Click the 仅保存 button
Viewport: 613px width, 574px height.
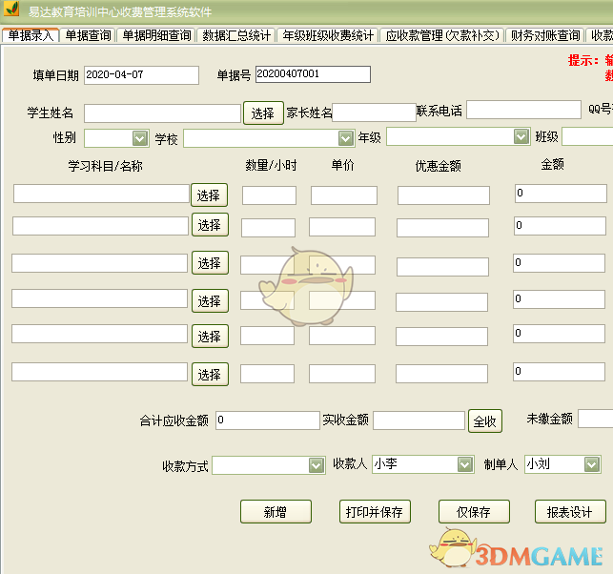pyautogui.click(x=474, y=511)
